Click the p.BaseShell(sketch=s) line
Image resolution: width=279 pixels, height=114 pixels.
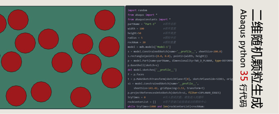[143, 65]
